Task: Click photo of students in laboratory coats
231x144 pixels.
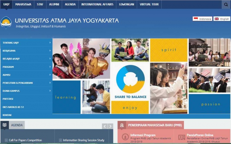Action: pos(169,88)
